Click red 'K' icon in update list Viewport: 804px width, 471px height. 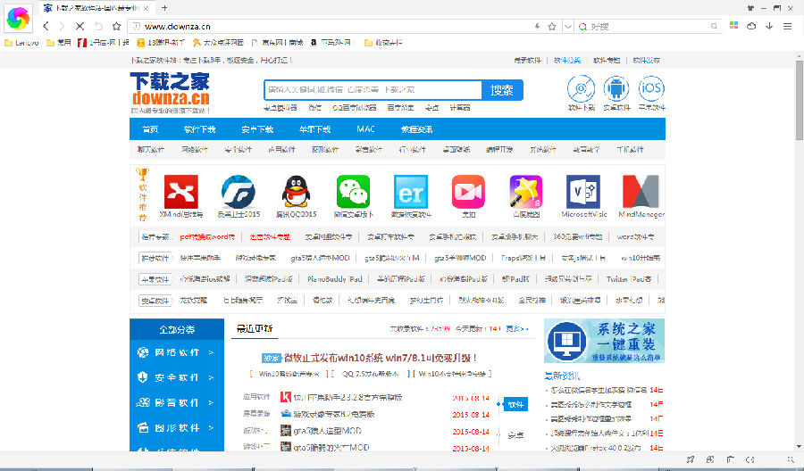click(x=286, y=397)
